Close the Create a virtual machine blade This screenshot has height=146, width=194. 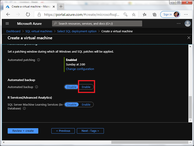[x=189, y=38]
